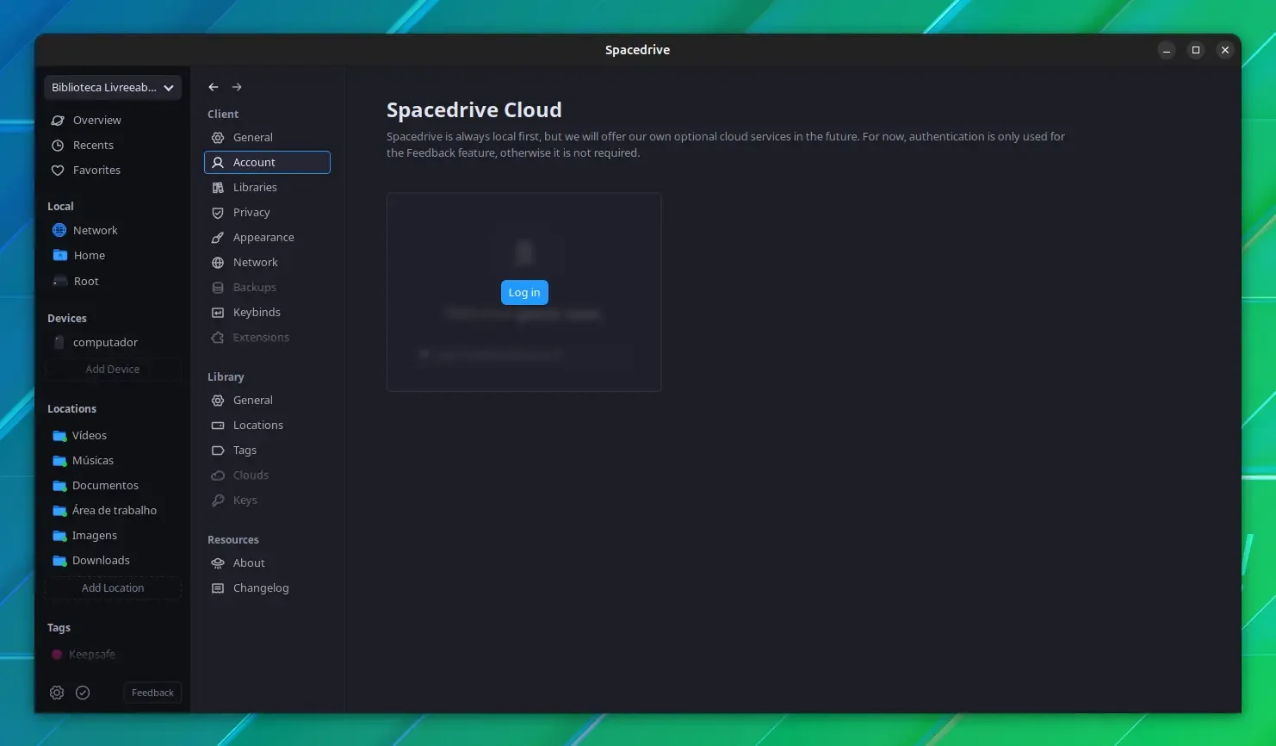Go forward with the right arrow icon
The image size is (1276, 746).
click(237, 87)
